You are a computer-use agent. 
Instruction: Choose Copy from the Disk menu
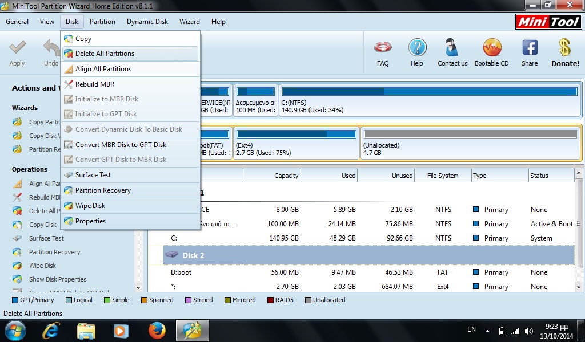coord(131,39)
